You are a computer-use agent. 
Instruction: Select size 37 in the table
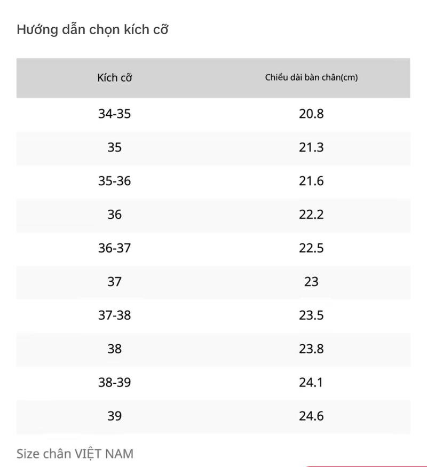[115, 282]
